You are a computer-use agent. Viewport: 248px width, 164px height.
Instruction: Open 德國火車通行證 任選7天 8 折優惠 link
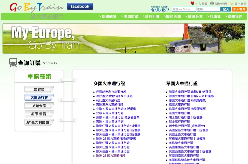[x=191, y=96]
